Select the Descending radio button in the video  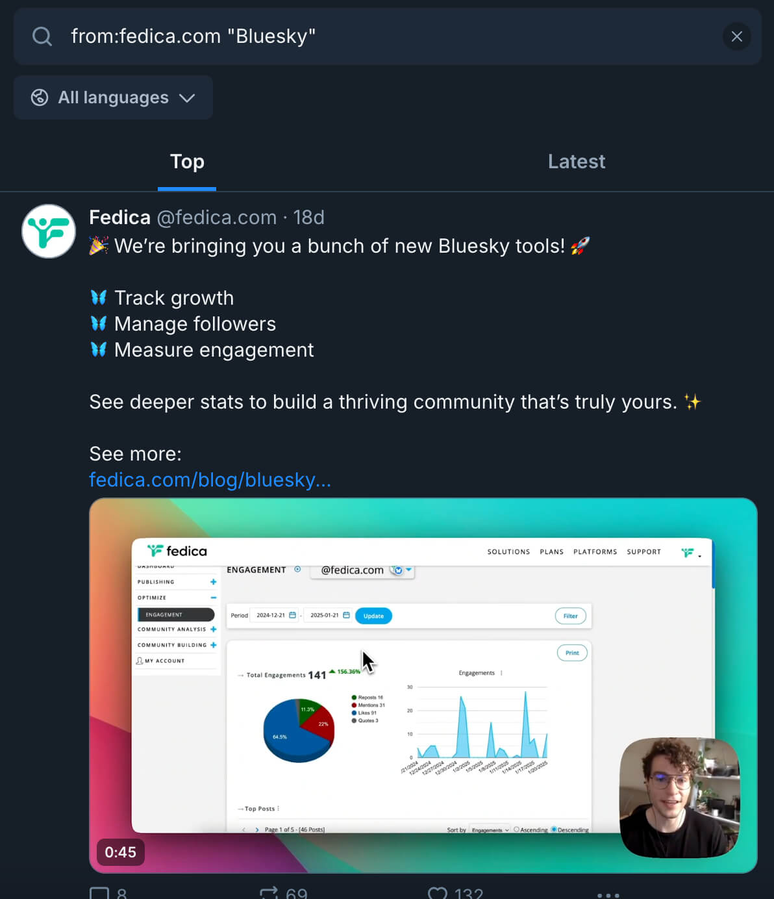click(554, 829)
